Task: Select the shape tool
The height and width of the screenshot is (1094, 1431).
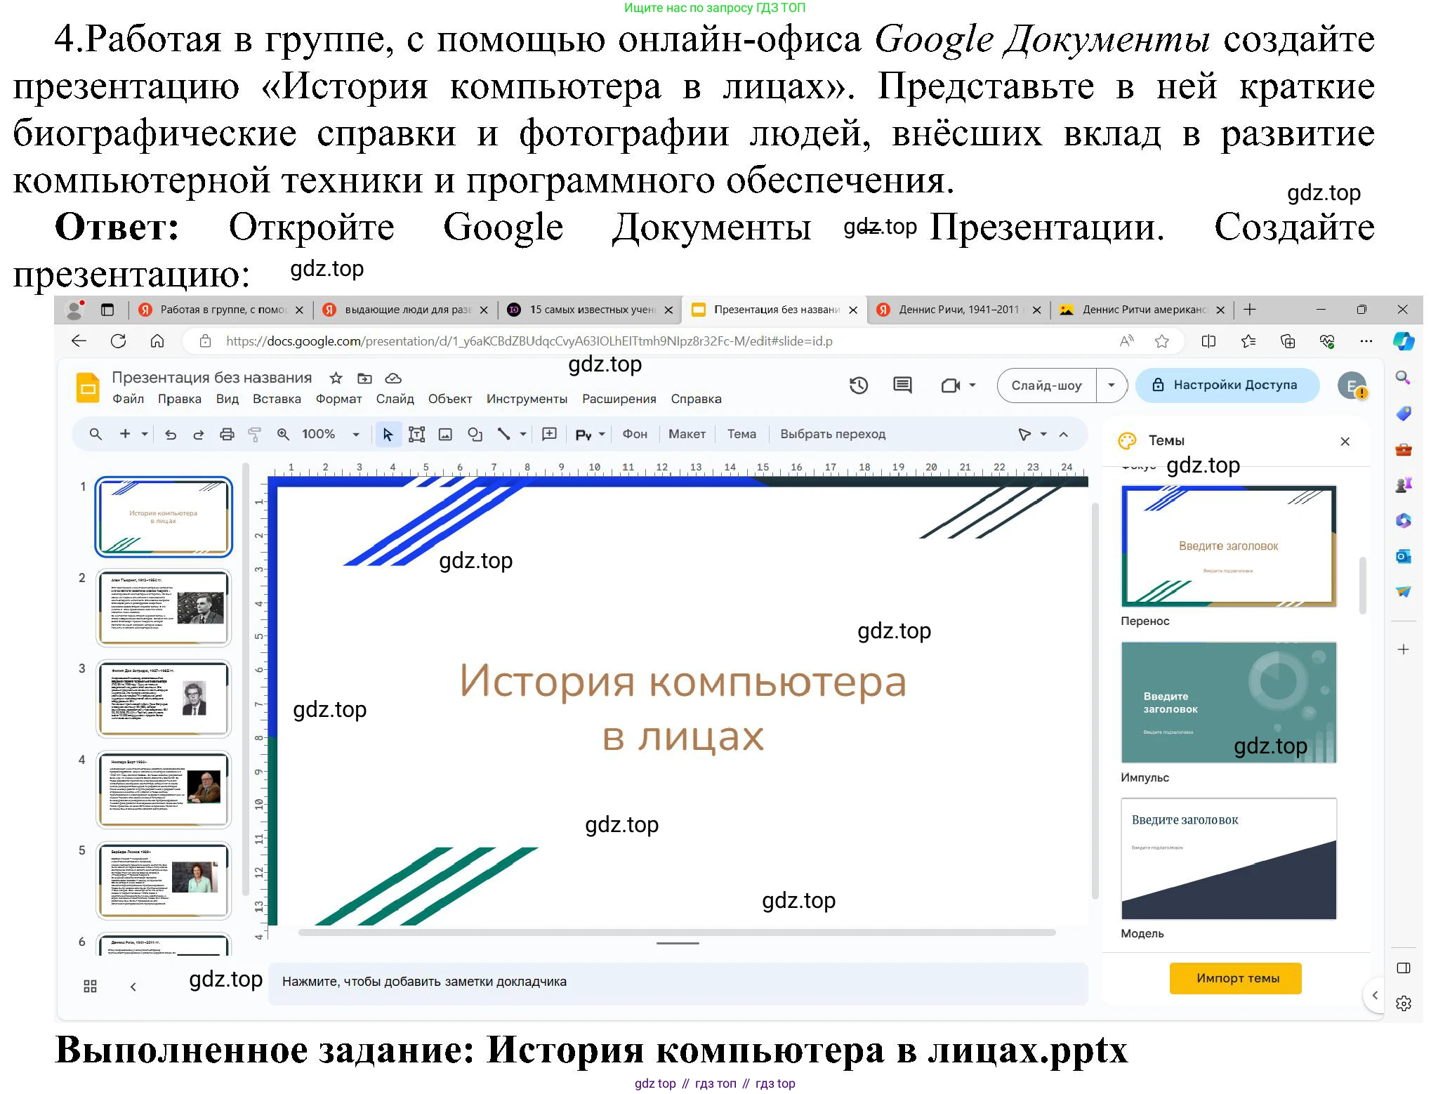Action: click(x=475, y=435)
